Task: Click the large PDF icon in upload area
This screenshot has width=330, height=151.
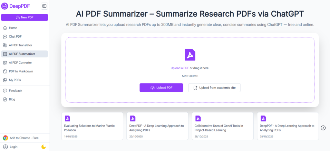Action: point(190,55)
